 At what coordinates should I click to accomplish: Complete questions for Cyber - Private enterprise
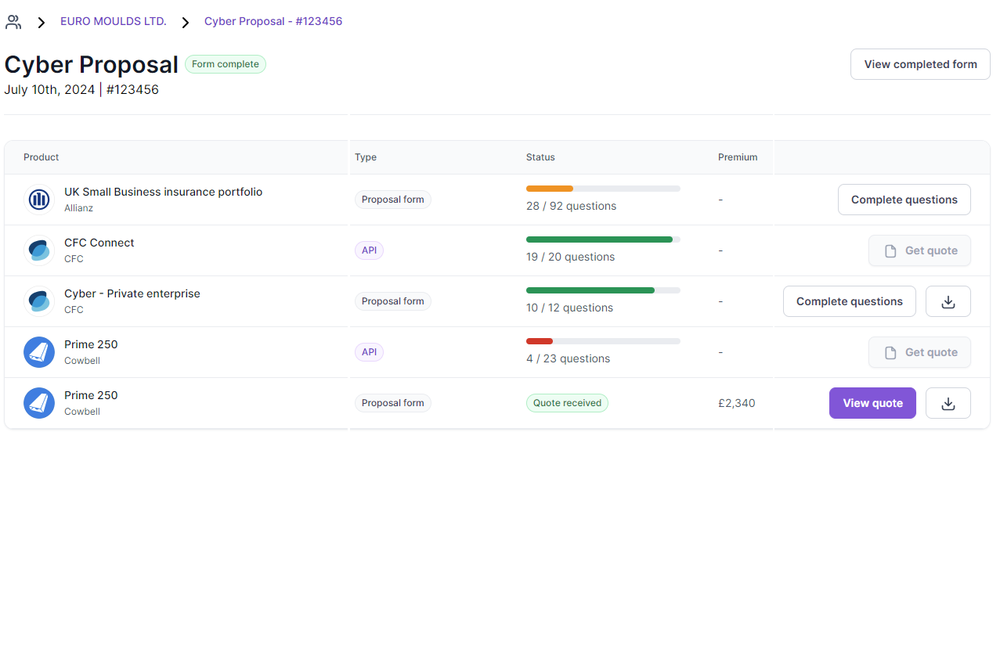[x=849, y=301]
